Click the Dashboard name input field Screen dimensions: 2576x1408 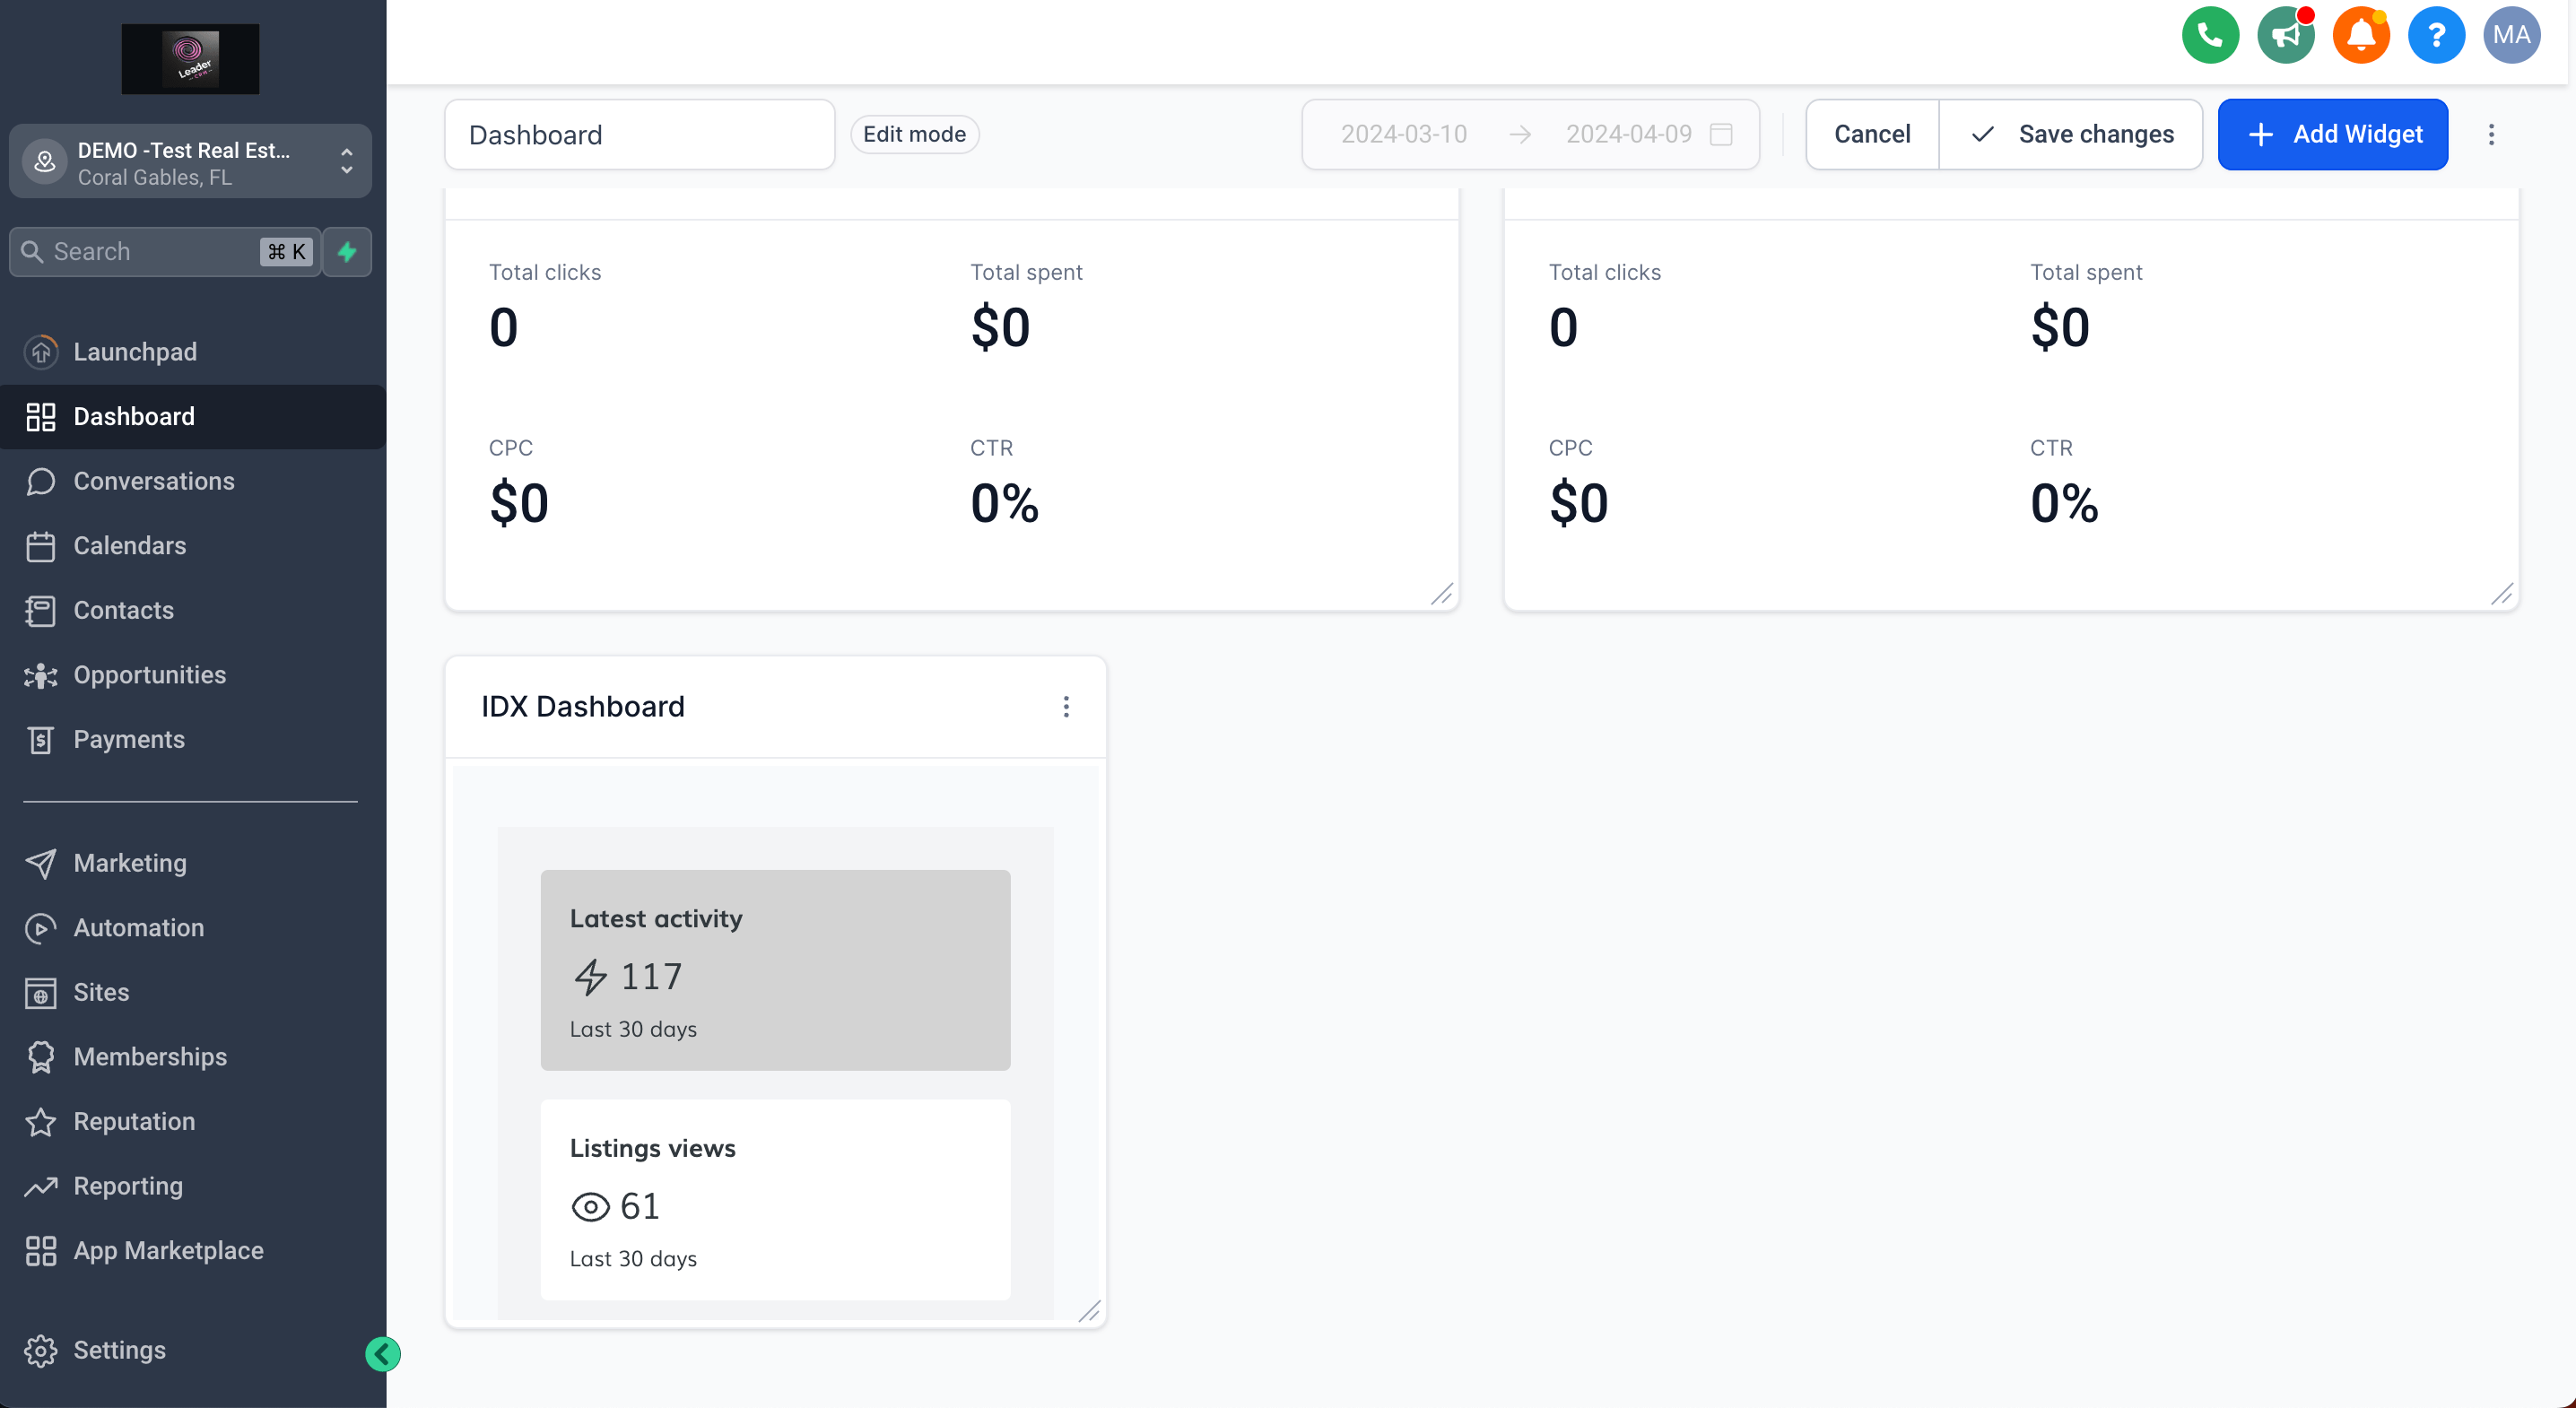coord(639,135)
